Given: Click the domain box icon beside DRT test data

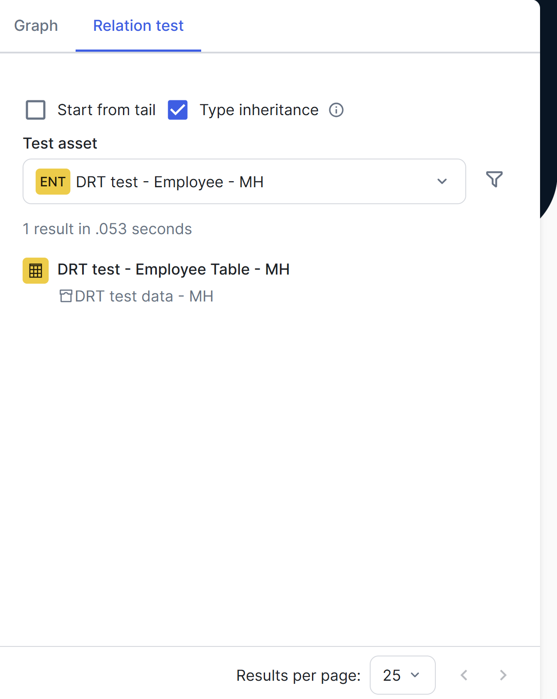Looking at the screenshot, I should click(x=66, y=296).
